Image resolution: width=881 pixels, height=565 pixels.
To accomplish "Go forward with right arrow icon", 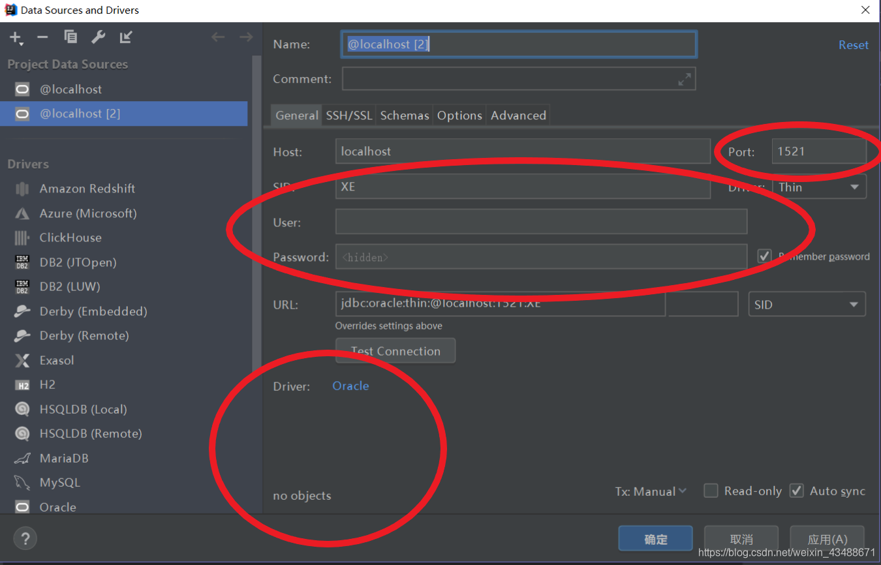I will point(246,37).
